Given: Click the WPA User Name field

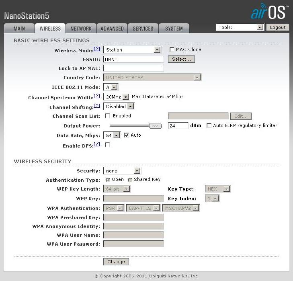Looking at the screenshot, I should [133, 235].
